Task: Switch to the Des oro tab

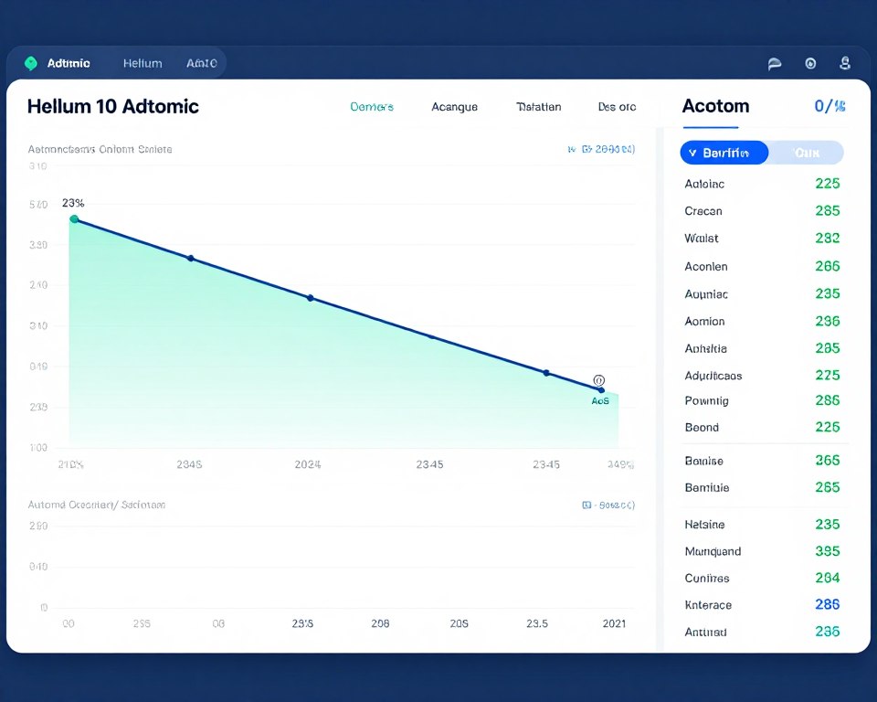Action: pyautogui.click(x=617, y=107)
